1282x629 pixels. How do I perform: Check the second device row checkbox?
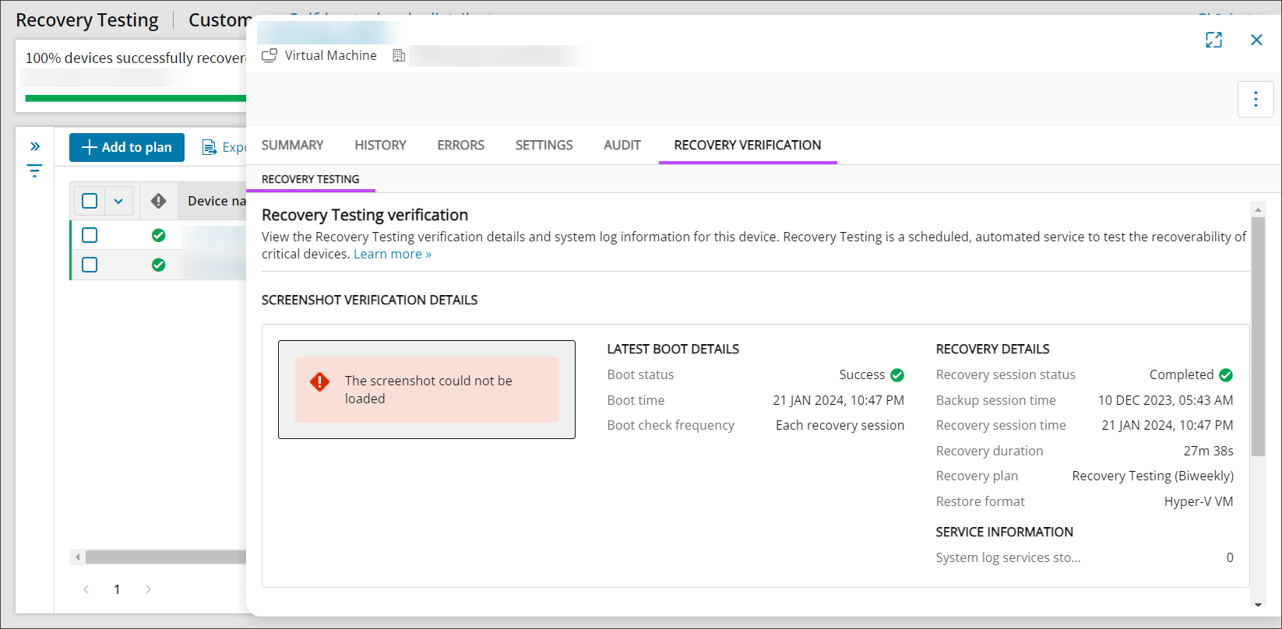tap(90, 265)
